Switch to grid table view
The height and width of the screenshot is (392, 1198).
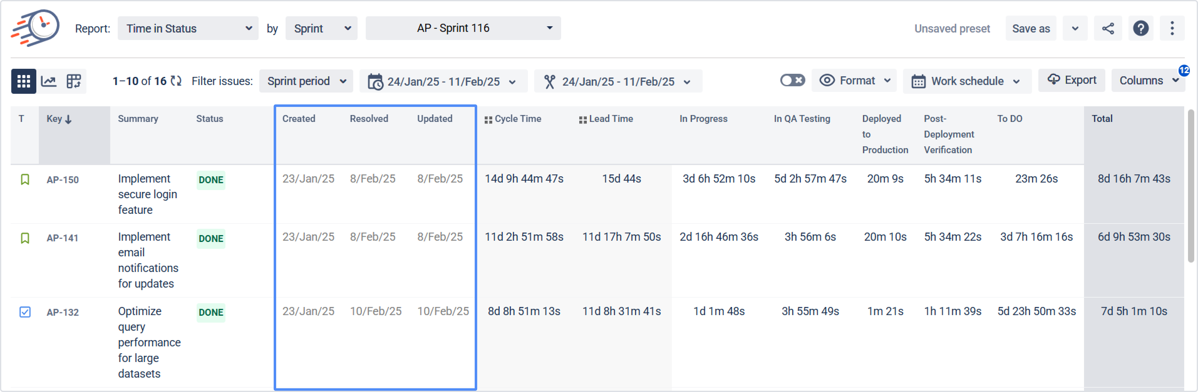pyautogui.click(x=23, y=81)
